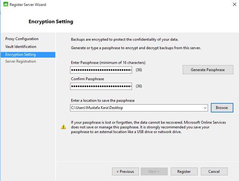The image size is (239, 181).
Task: Expand the passphrase save location dropdown arrow
Action: coord(205,108)
